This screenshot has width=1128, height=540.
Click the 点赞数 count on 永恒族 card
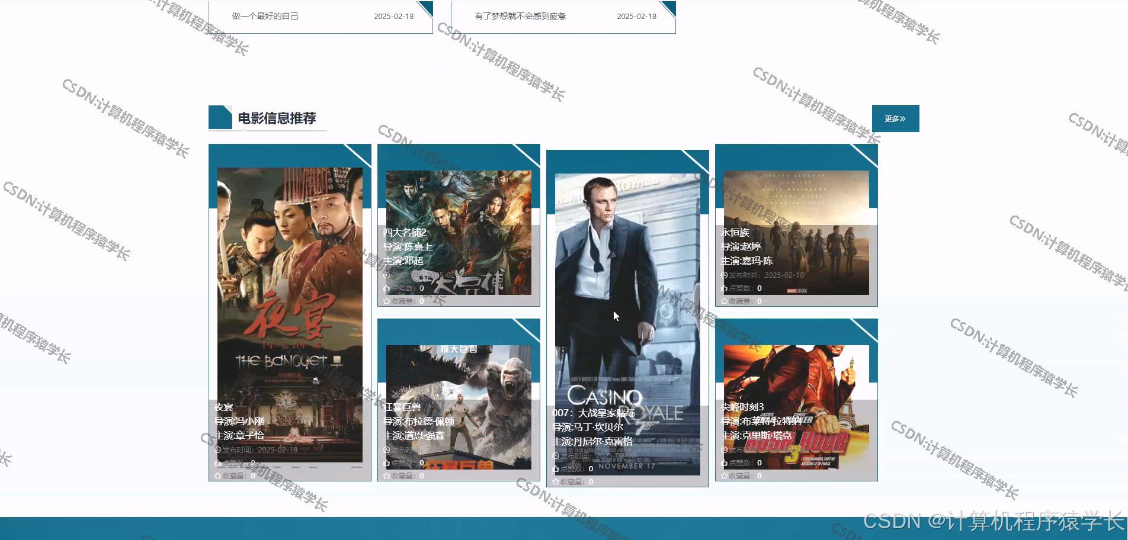pyautogui.click(x=760, y=288)
